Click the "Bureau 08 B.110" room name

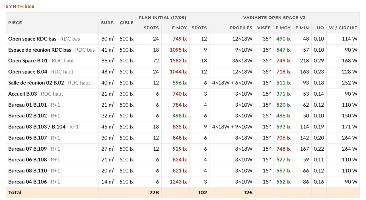pos(27,171)
